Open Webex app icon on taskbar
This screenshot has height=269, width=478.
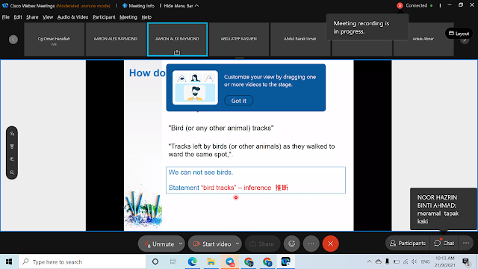285,262
